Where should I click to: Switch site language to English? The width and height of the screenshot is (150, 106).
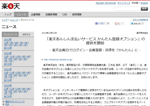[144, 3]
